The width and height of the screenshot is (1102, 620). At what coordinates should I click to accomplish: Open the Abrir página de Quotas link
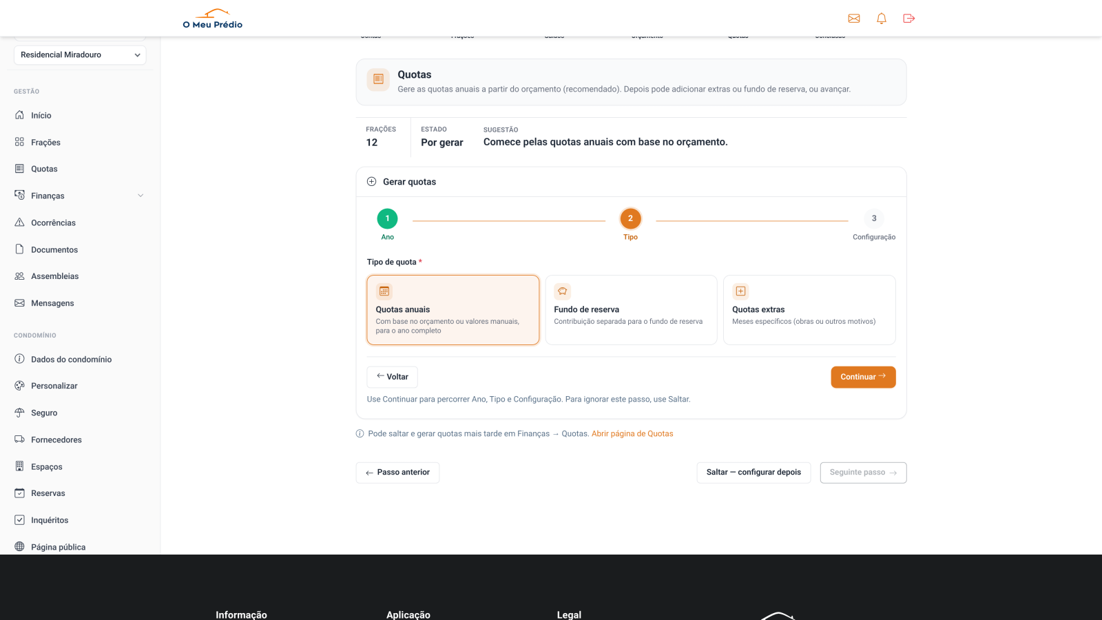coord(632,433)
